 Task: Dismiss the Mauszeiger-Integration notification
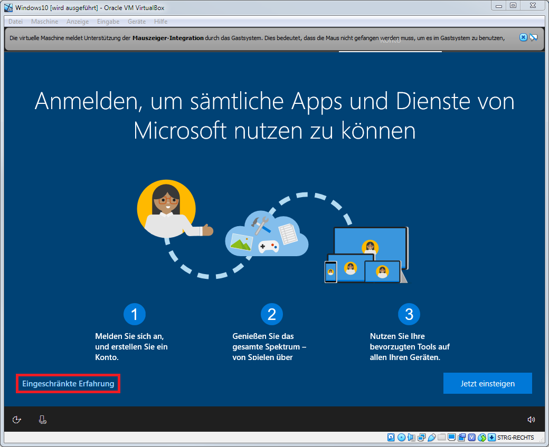pyautogui.click(x=523, y=37)
